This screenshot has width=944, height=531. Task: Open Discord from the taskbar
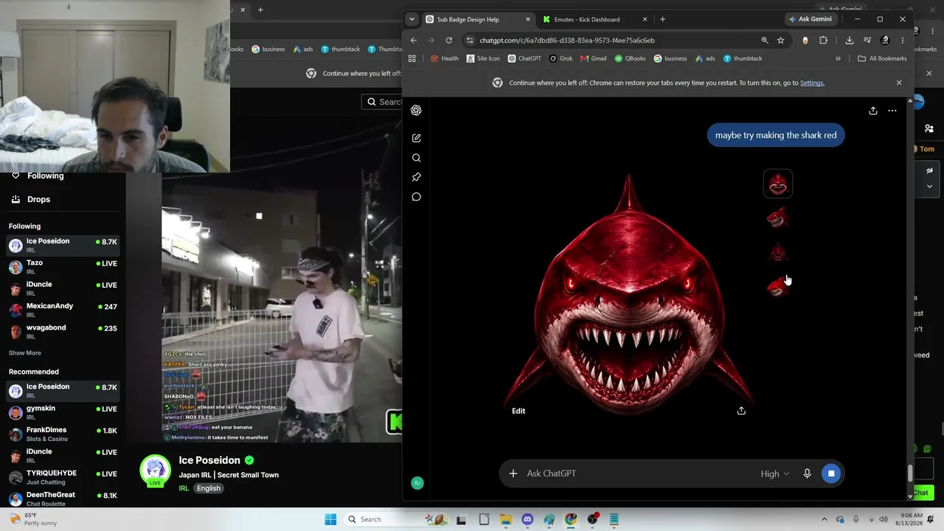tap(527, 519)
